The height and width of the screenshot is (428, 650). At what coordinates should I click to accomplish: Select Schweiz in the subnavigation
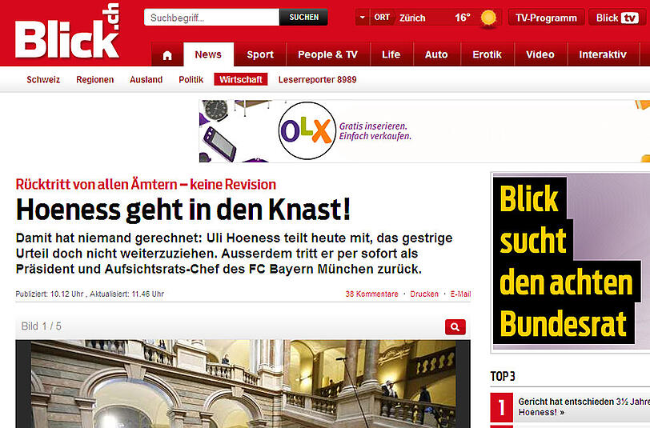pyautogui.click(x=43, y=79)
